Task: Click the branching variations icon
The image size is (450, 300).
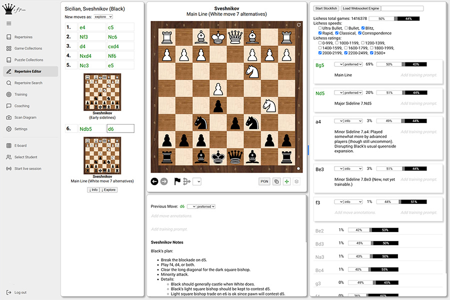Action: point(187,181)
